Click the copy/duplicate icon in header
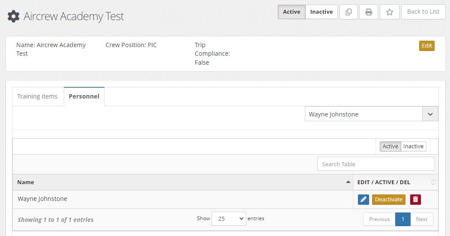450x236 pixels. [349, 12]
